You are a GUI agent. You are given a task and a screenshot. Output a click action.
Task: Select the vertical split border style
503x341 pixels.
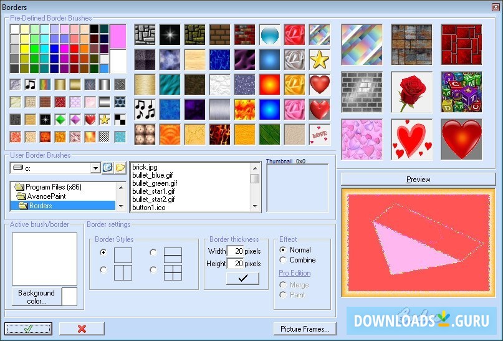[103, 270]
